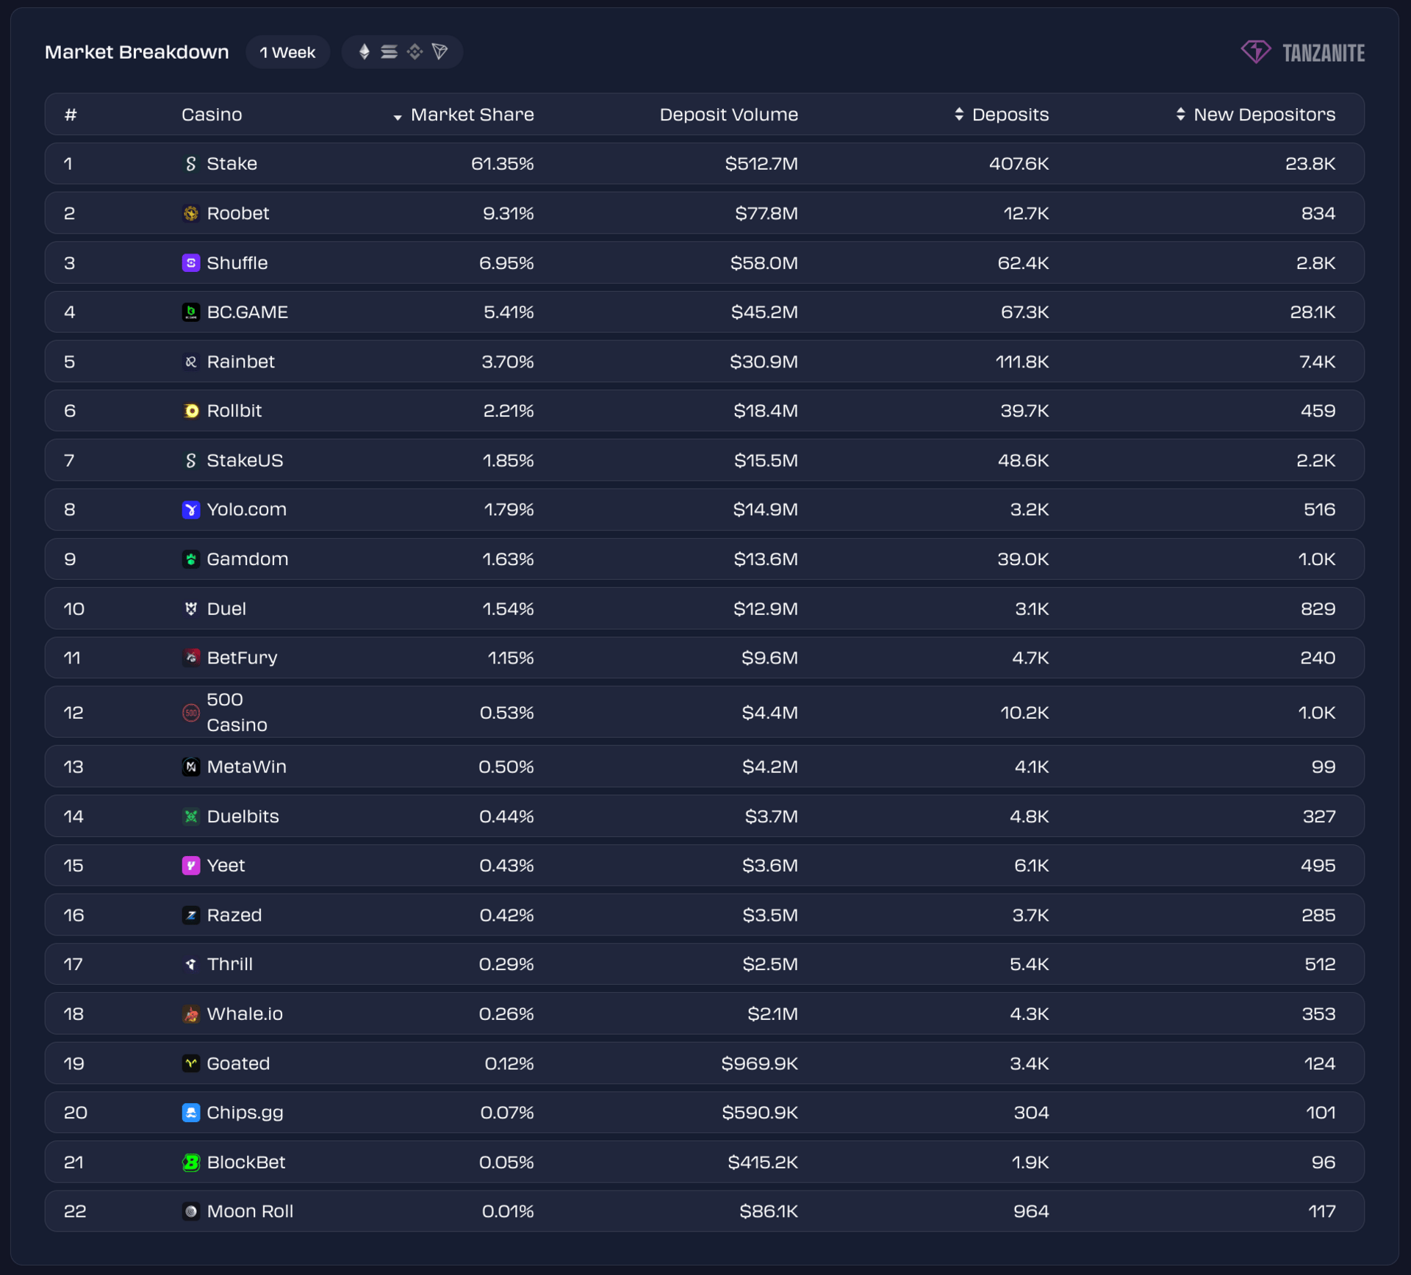The width and height of the screenshot is (1411, 1275).
Task: Click the Deposit Volume column header
Action: pos(728,115)
